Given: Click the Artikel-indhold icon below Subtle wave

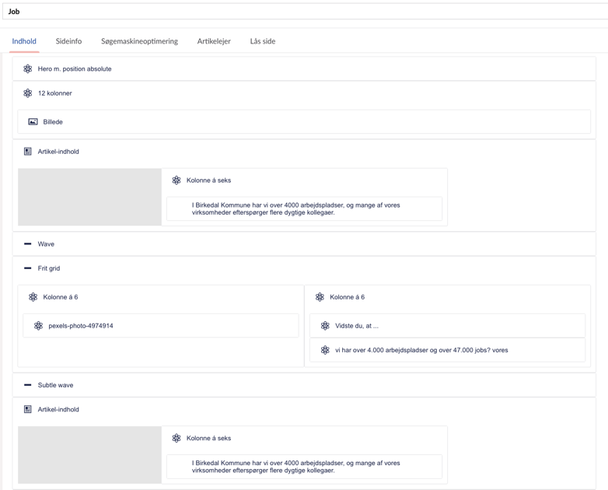Looking at the screenshot, I should pos(28,409).
